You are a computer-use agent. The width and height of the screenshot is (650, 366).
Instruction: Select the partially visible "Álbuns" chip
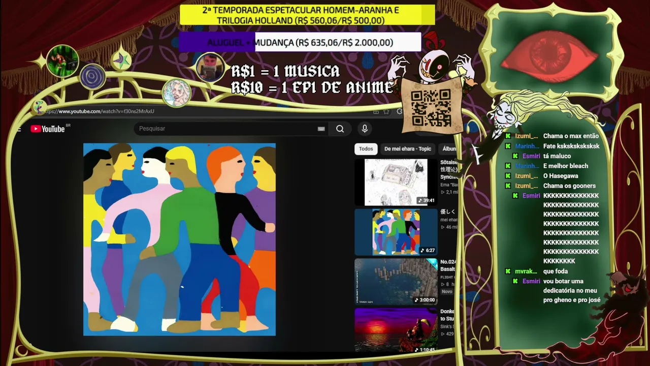(448, 149)
